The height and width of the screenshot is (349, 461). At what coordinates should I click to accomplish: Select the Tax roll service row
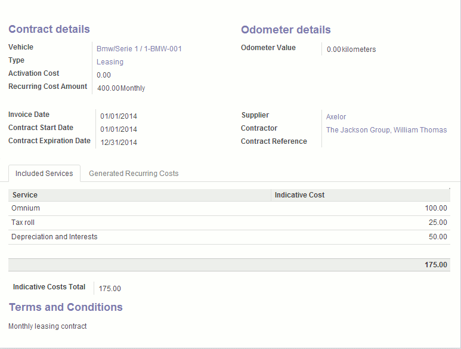[23, 223]
